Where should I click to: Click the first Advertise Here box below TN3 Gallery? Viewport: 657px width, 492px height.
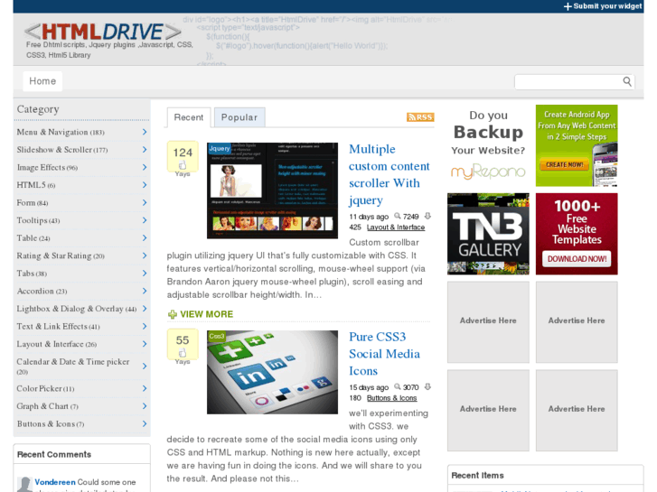[488, 322]
